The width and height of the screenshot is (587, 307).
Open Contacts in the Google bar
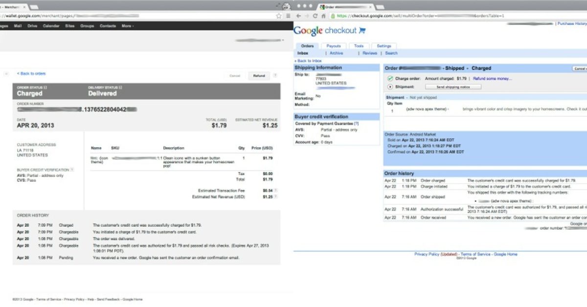coord(108,26)
